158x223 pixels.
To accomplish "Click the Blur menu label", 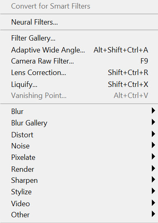I will 17,111.
